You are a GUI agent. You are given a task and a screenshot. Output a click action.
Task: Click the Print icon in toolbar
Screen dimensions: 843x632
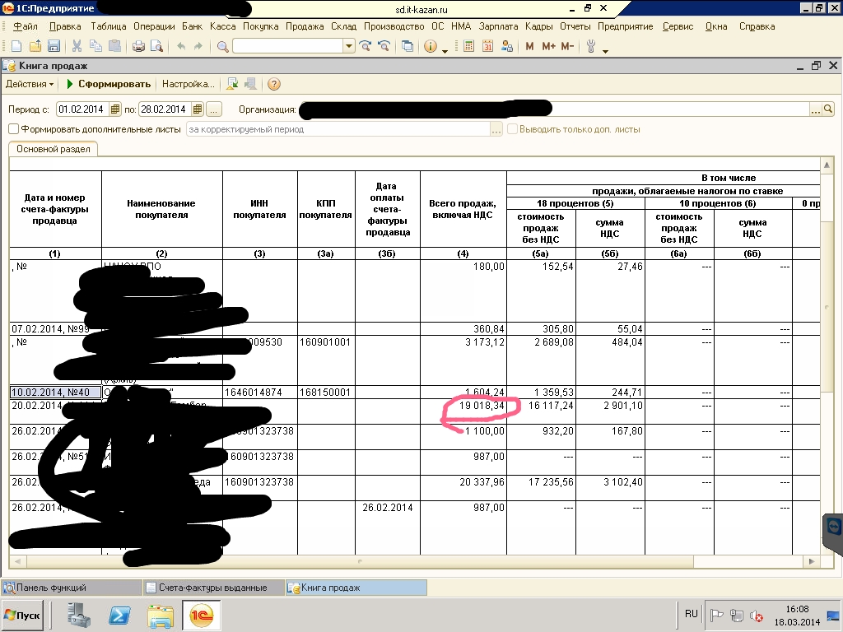pos(139,46)
